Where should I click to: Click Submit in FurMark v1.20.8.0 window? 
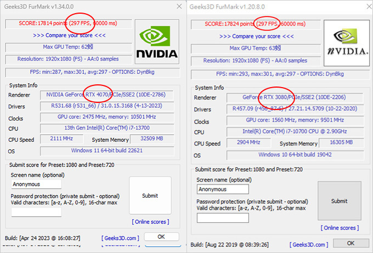(x=340, y=201)
